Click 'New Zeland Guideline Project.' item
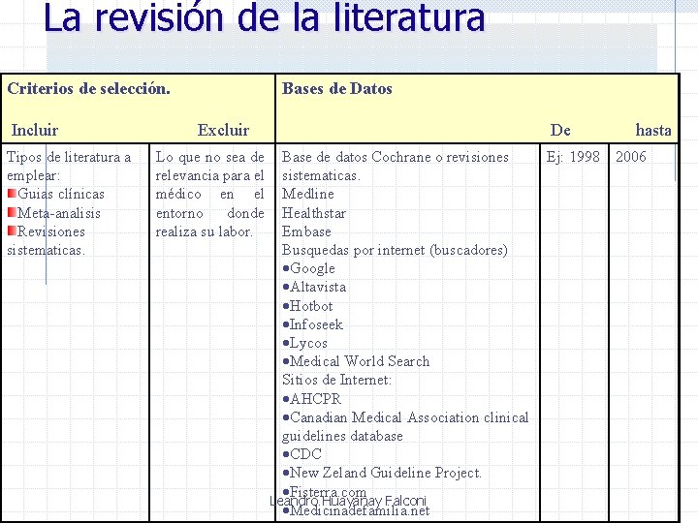Image resolution: width=698 pixels, height=523 pixels. [x=382, y=473]
